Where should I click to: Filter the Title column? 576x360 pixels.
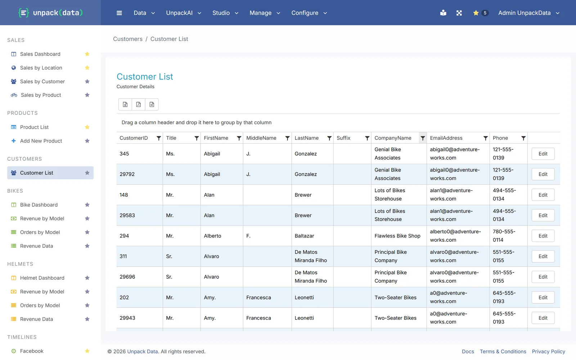(197, 138)
